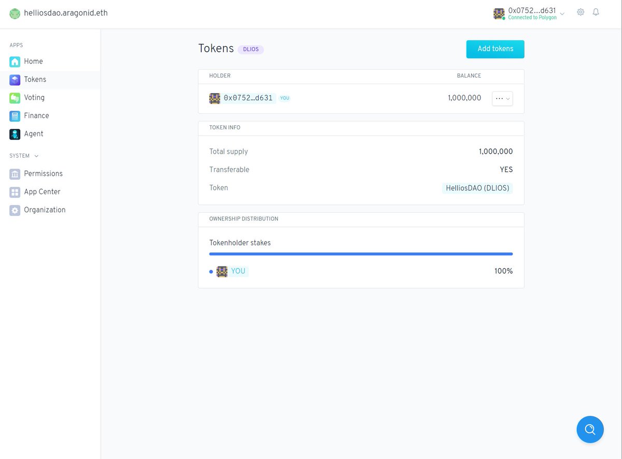The width and height of the screenshot is (622, 459).
Task: Click the small YOU tag in holder row
Action: tap(285, 98)
